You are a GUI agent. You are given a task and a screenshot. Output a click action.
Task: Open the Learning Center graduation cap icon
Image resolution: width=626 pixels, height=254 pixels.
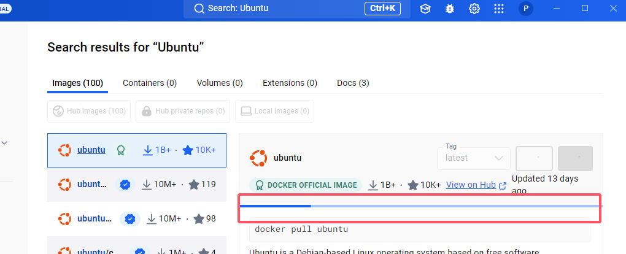(425, 9)
